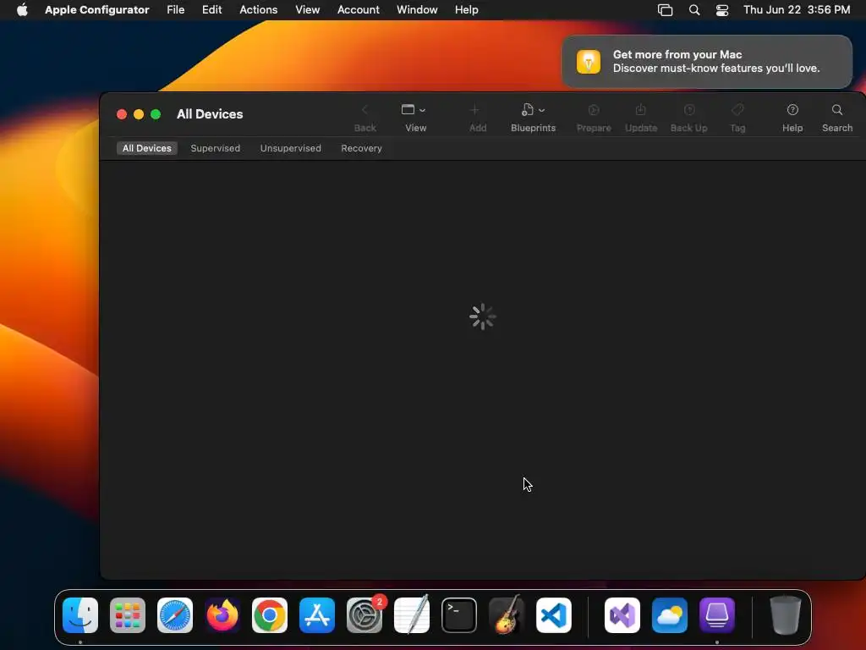The height and width of the screenshot is (650, 866).
Task: Open Finder from the Dock
Action: (x=80, y=615)
